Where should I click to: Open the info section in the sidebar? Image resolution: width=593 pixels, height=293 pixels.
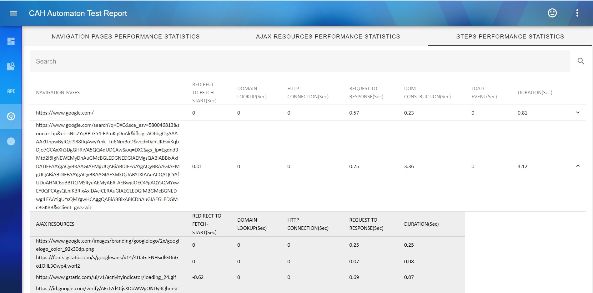[x=11, y=141]
